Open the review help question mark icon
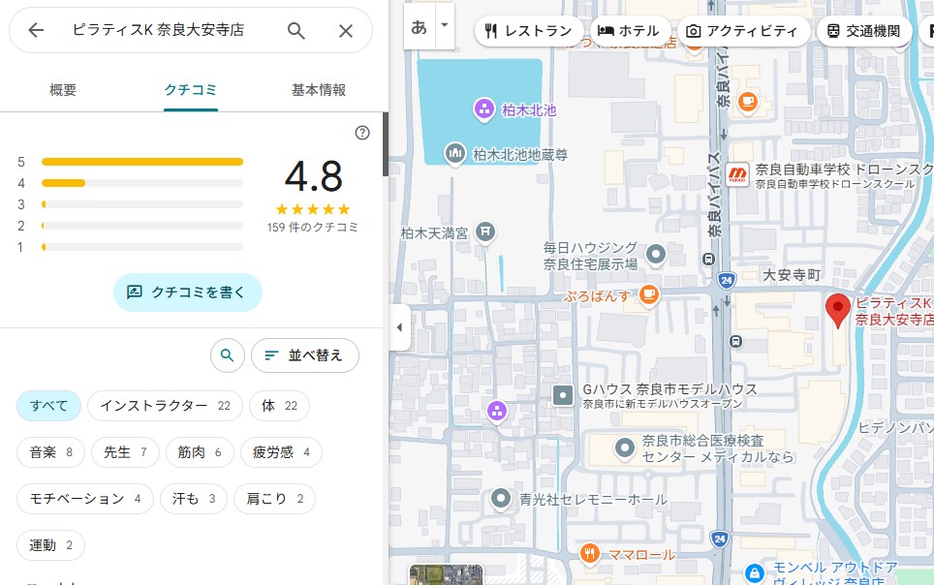Screen dimensions: 934x585 click(362, 133)
